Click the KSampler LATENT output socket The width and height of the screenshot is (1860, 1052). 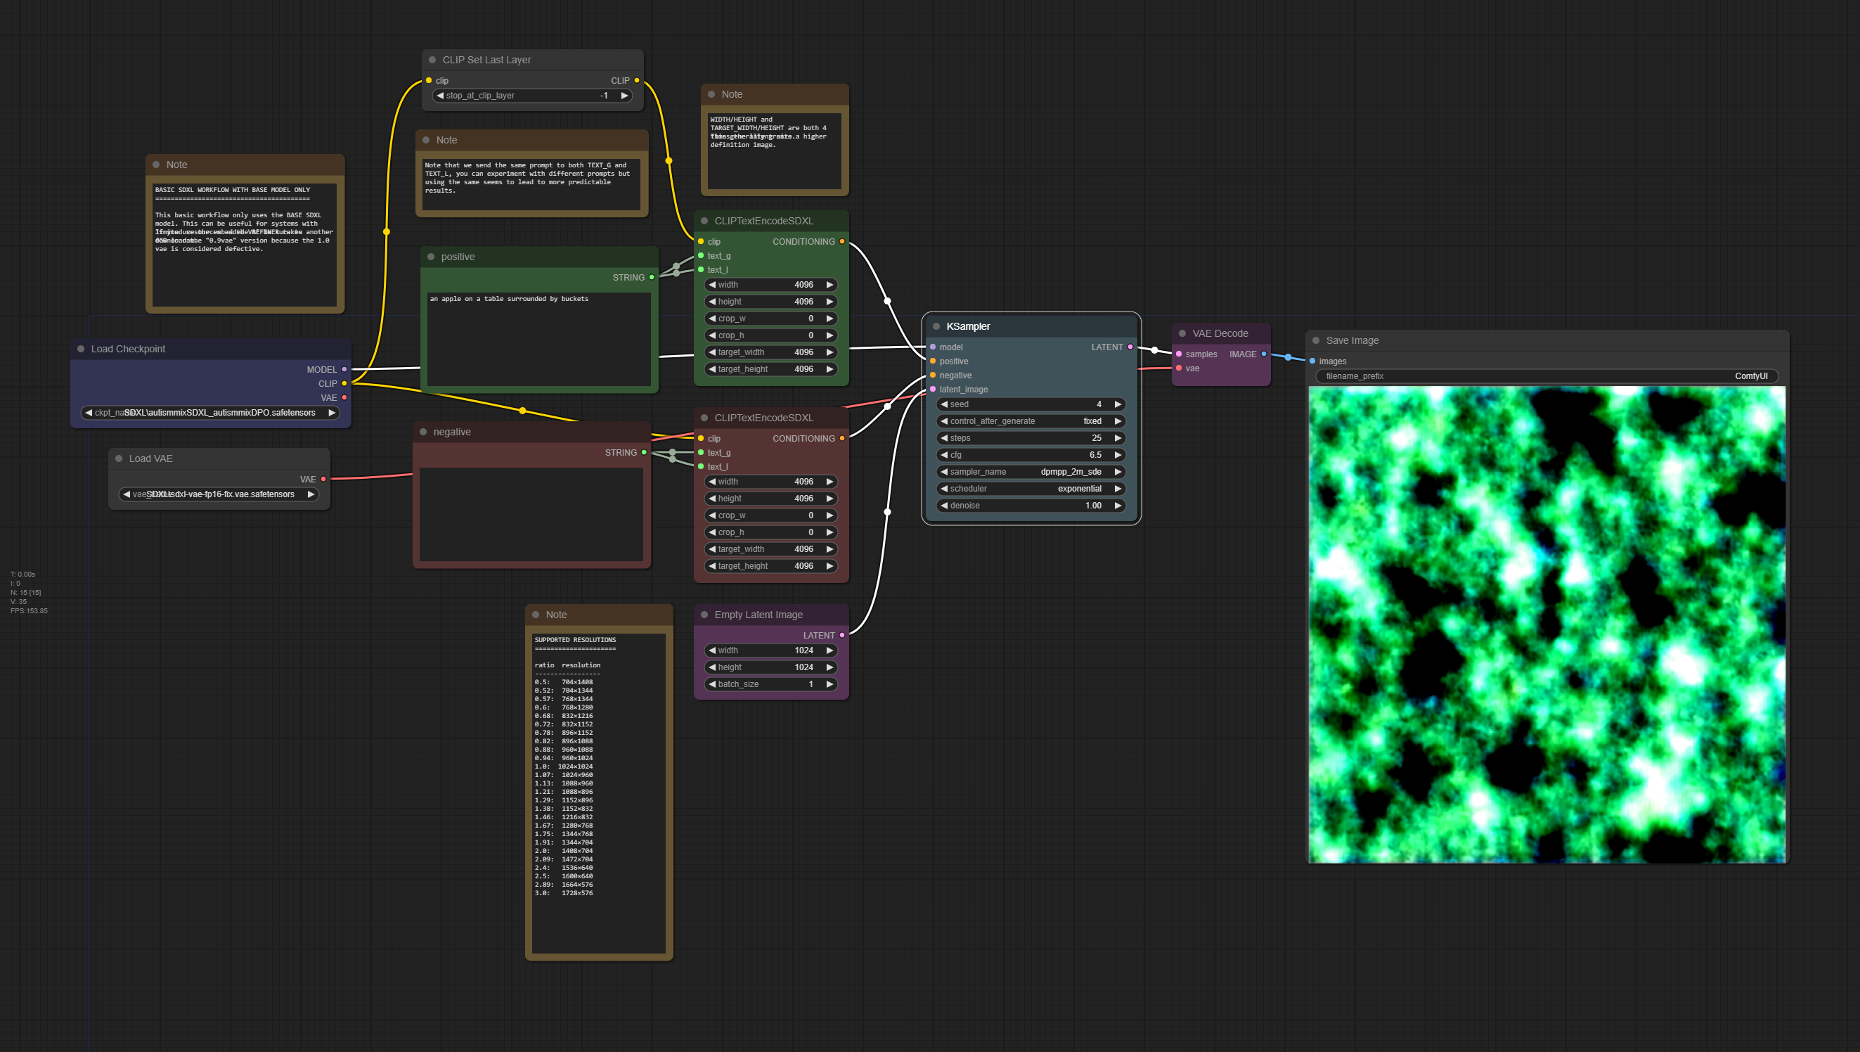click(x=1130, y=347)
